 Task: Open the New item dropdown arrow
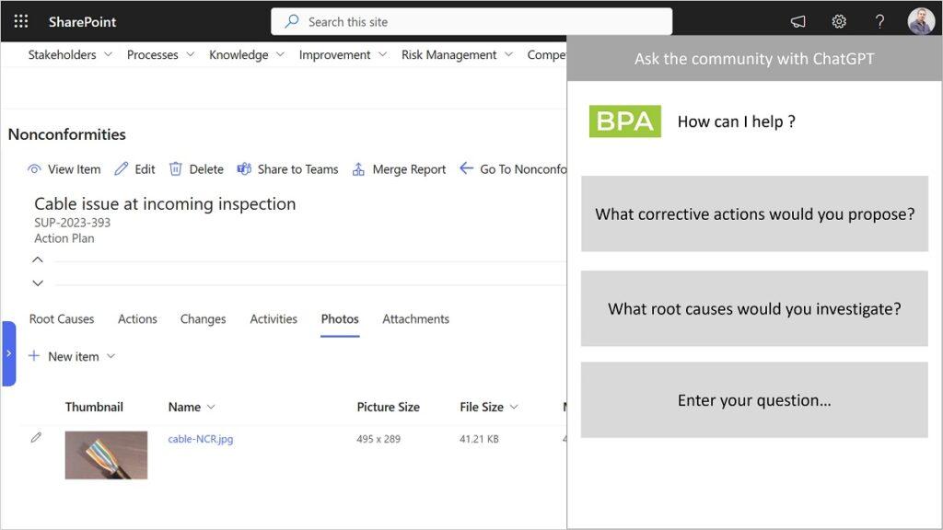click(x=111, y=356)
